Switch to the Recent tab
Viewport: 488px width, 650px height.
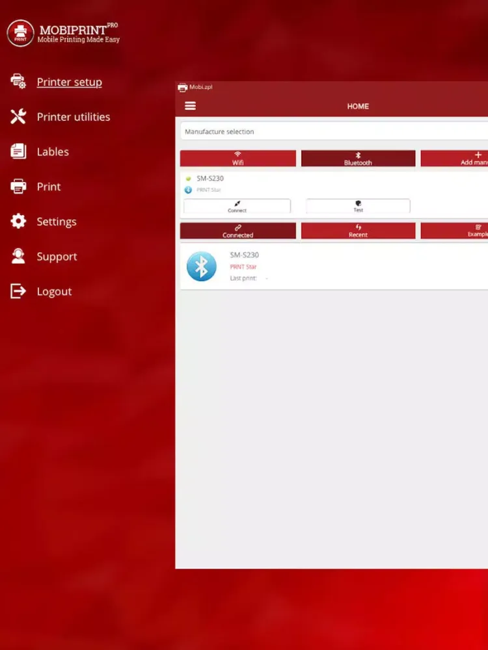pos(358,231)
